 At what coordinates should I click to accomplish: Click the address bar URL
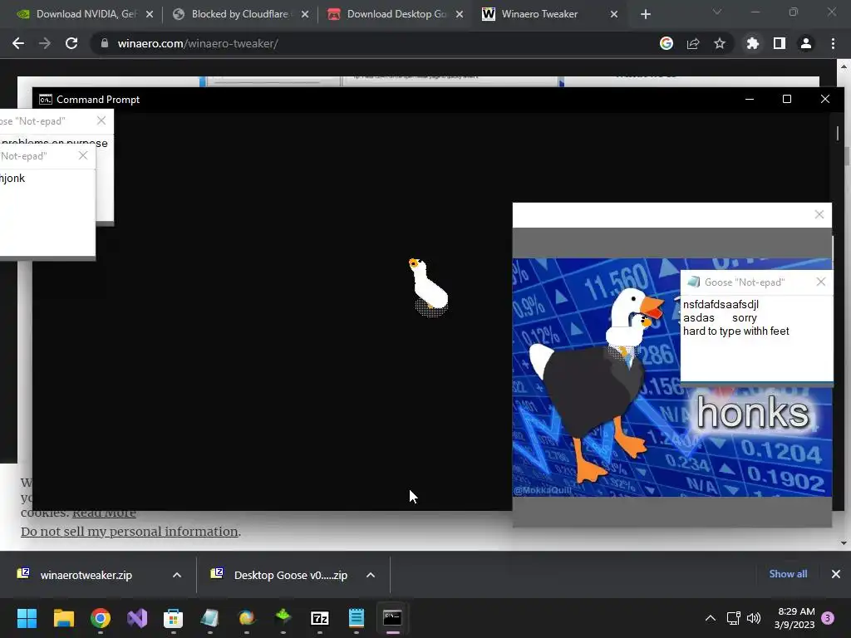(198, 43)
